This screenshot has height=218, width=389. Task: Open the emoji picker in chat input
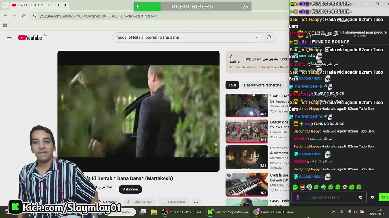pos(360,197)
